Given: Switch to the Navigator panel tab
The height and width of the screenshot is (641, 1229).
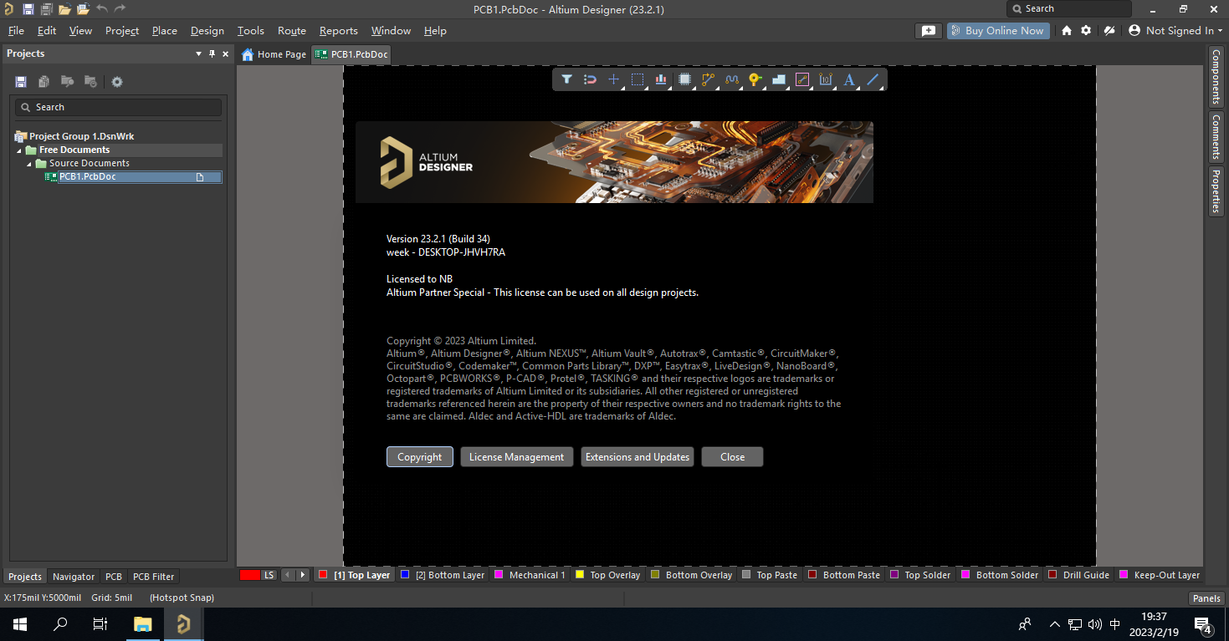Looking at the screenshot, I should point(74,577).
